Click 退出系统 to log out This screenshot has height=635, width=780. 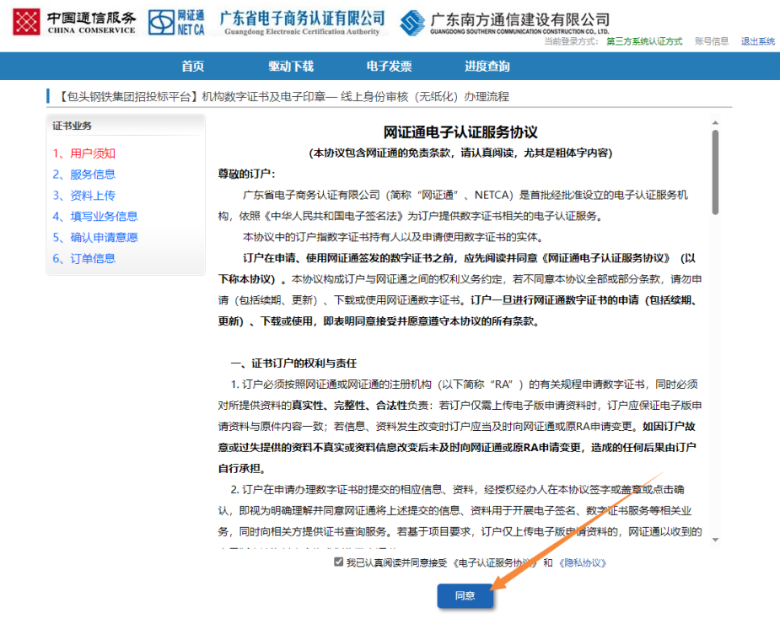click(757, 41)
